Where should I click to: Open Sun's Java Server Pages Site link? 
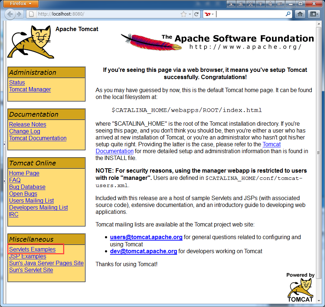(47, 263)
